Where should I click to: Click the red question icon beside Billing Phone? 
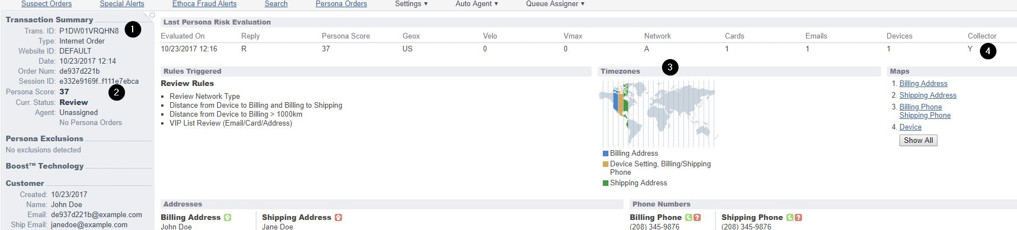click(697, 217)
